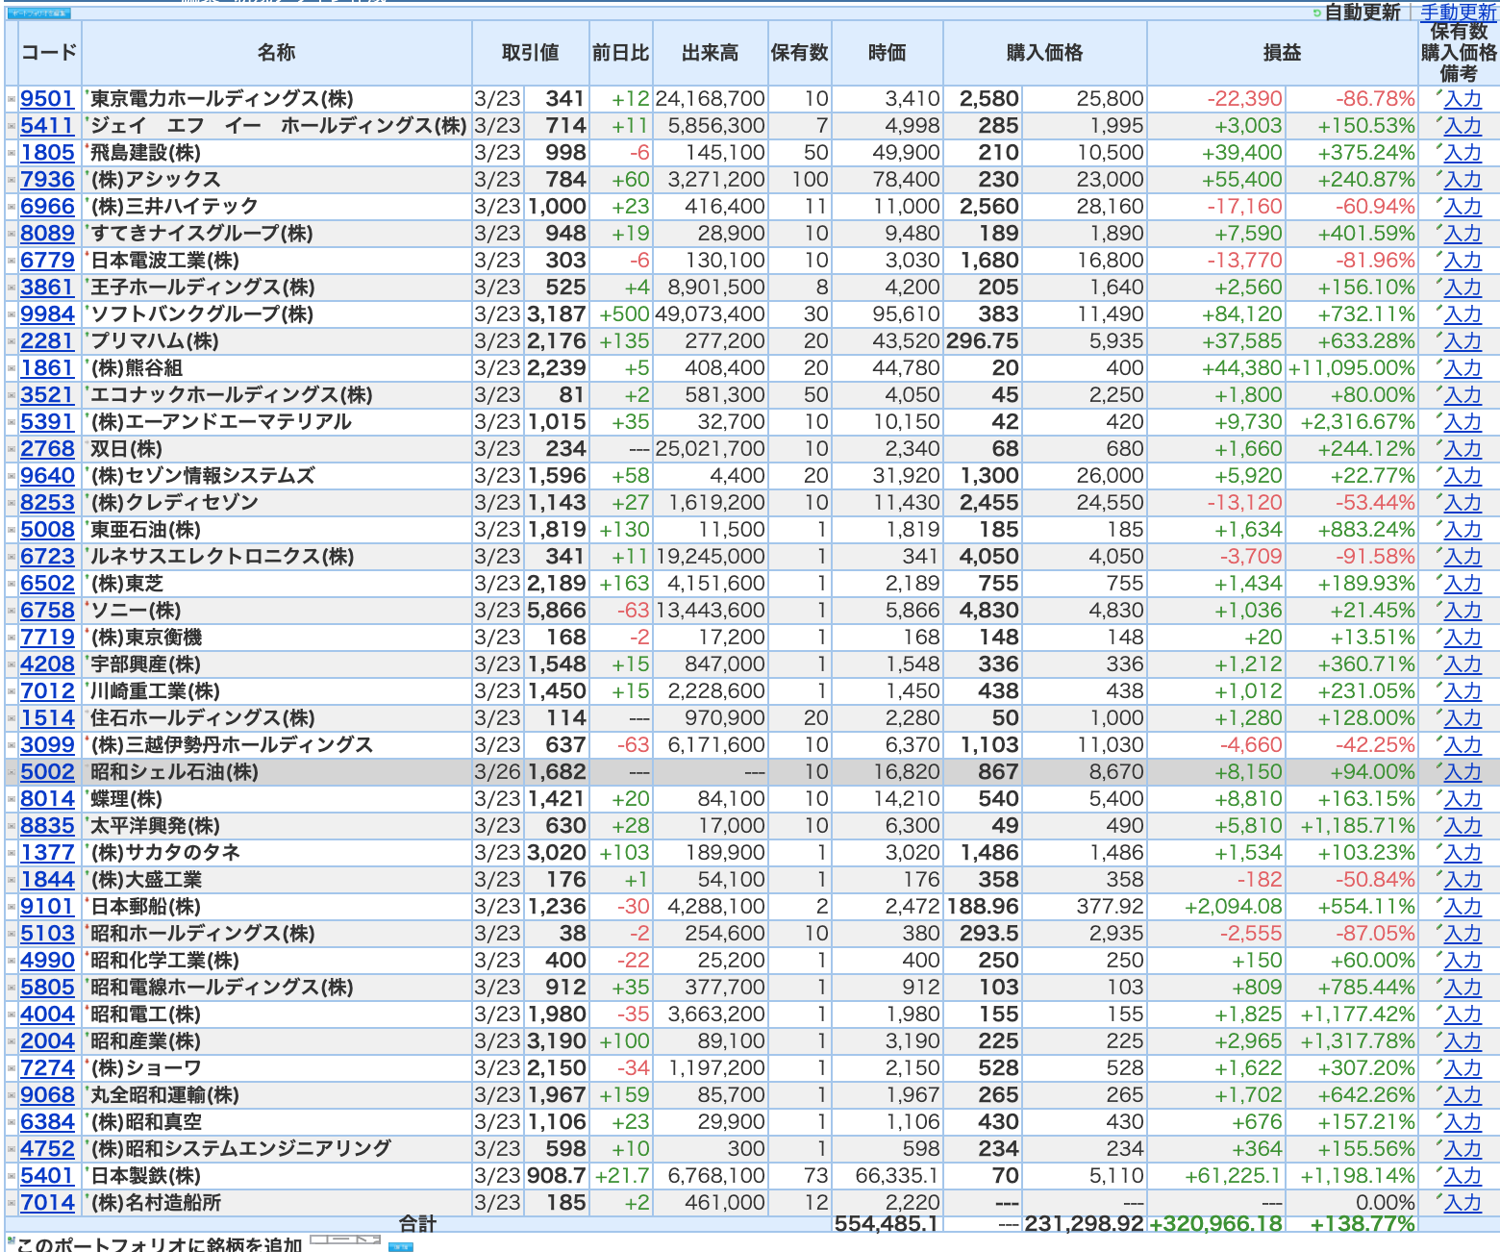Click the small row icon left of code 1861
The image size is (1500, 1252).
12,368
